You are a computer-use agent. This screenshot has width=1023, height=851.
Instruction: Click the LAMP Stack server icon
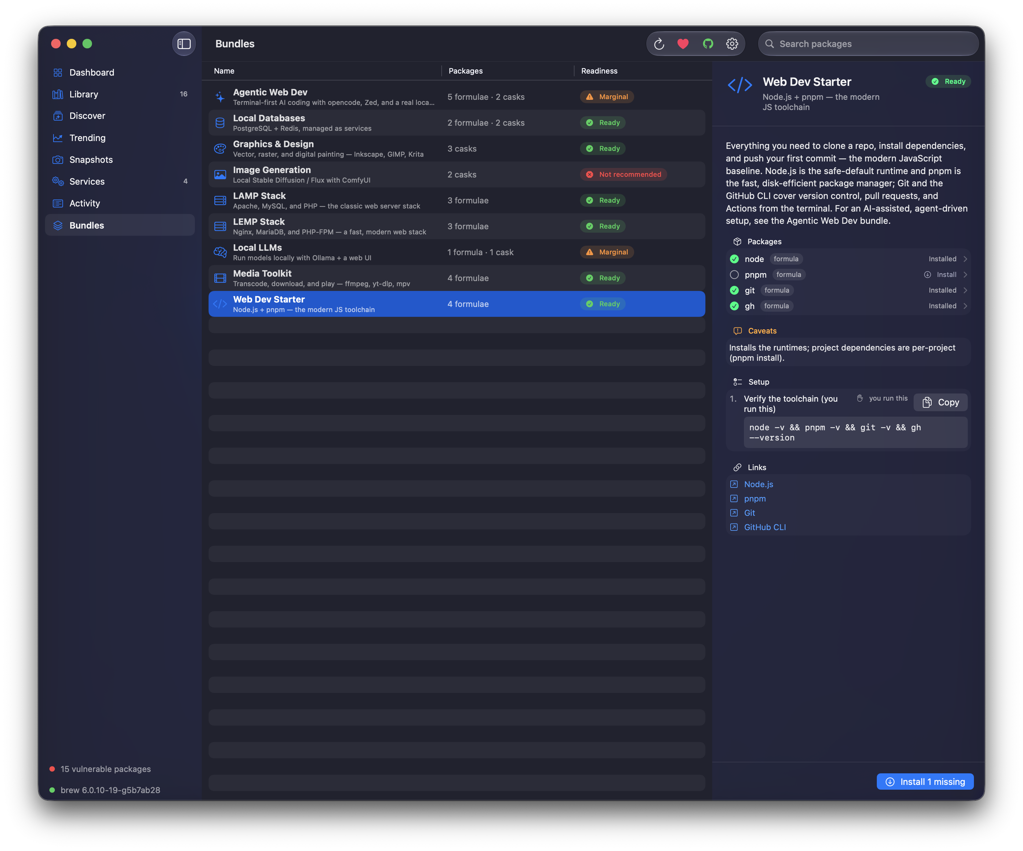220,200
